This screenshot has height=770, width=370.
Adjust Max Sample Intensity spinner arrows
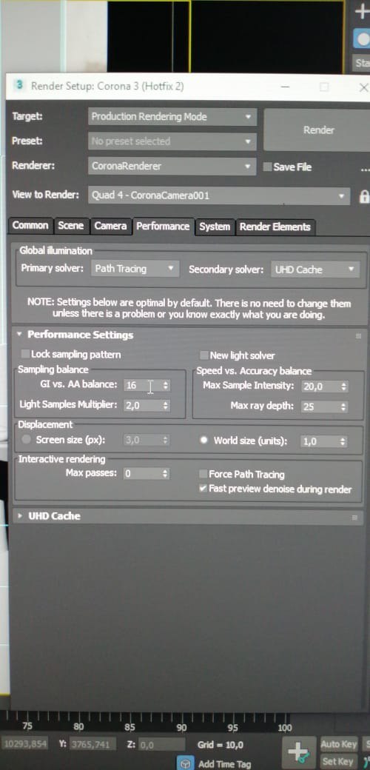(343, 386)
